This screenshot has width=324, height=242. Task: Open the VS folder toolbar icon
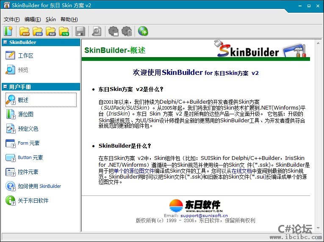tap(64, 31)
